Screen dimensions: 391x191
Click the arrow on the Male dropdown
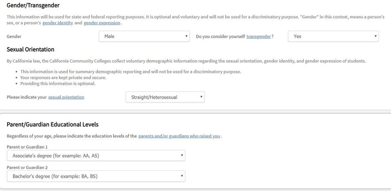point(185,37)
